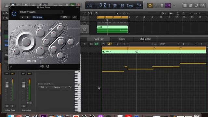Image resolution: width=208 pixels, height=117 pixels.
Task: Go to the next plug-in preset
Action: pyautogui.click(x=28, y=17)
